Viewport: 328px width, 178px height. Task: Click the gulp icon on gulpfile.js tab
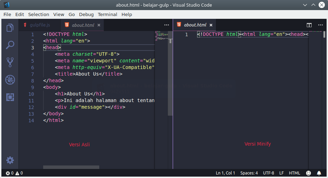(25, 25)
